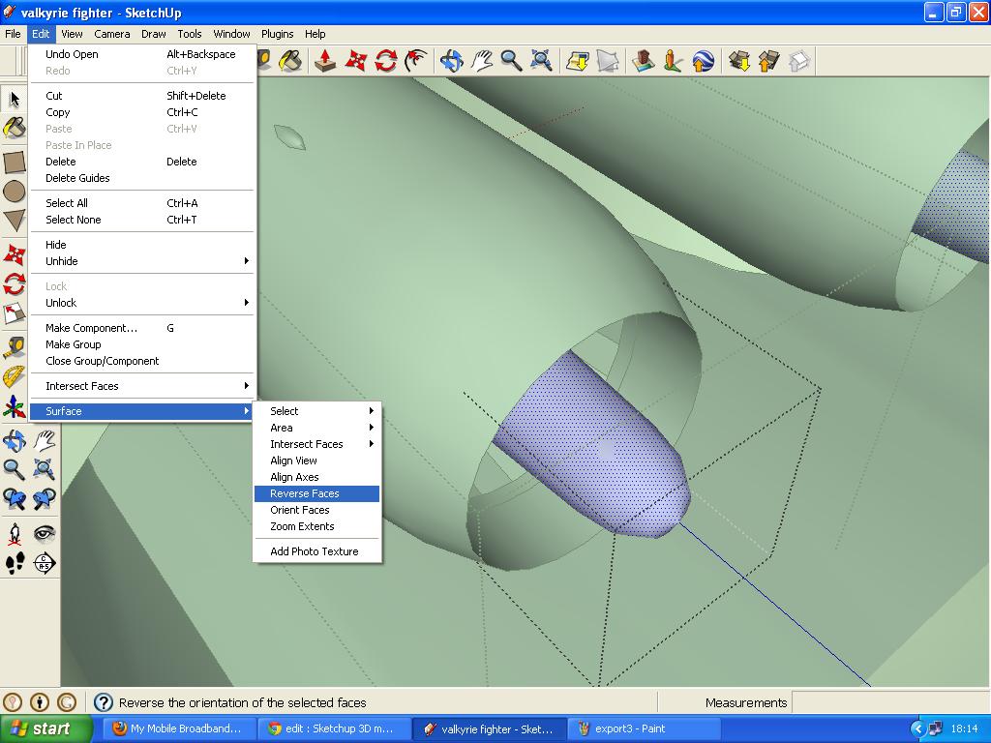Image resolution: width=991 pixels, height=743 pixels.
Task: Select the Axes tool
Action: (x=14, y=406)
